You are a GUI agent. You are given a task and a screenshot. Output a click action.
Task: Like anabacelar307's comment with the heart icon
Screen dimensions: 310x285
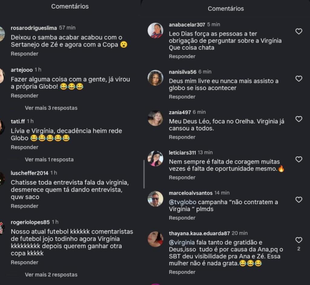[298, 31]
